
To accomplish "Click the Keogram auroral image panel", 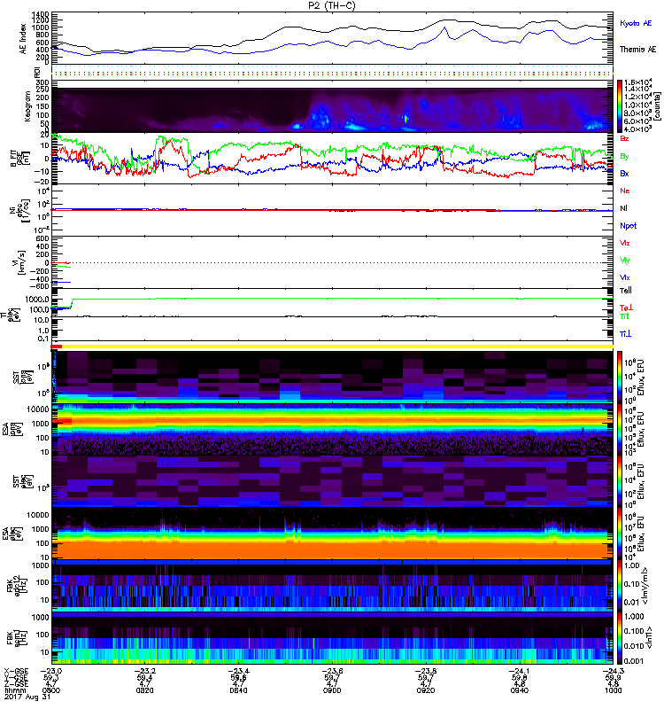I will coord(332,109).
